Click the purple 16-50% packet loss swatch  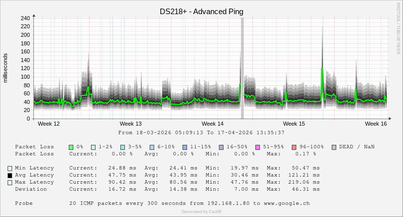[x=221, y=147]
